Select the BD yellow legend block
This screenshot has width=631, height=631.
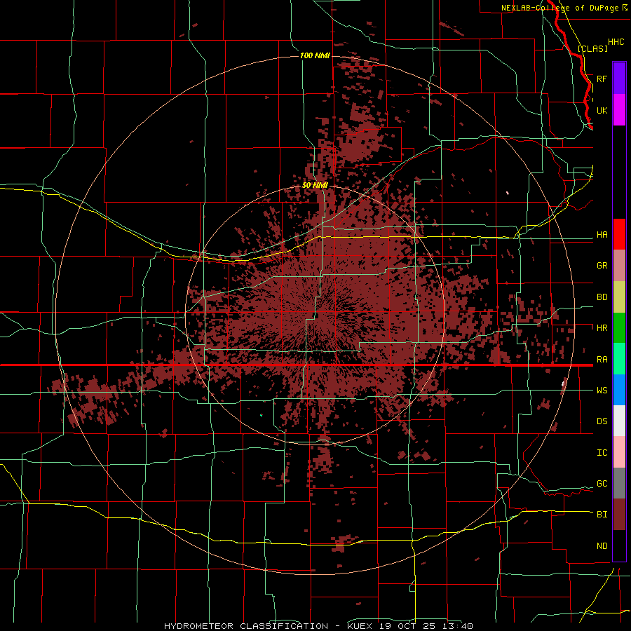coord(619,297)
